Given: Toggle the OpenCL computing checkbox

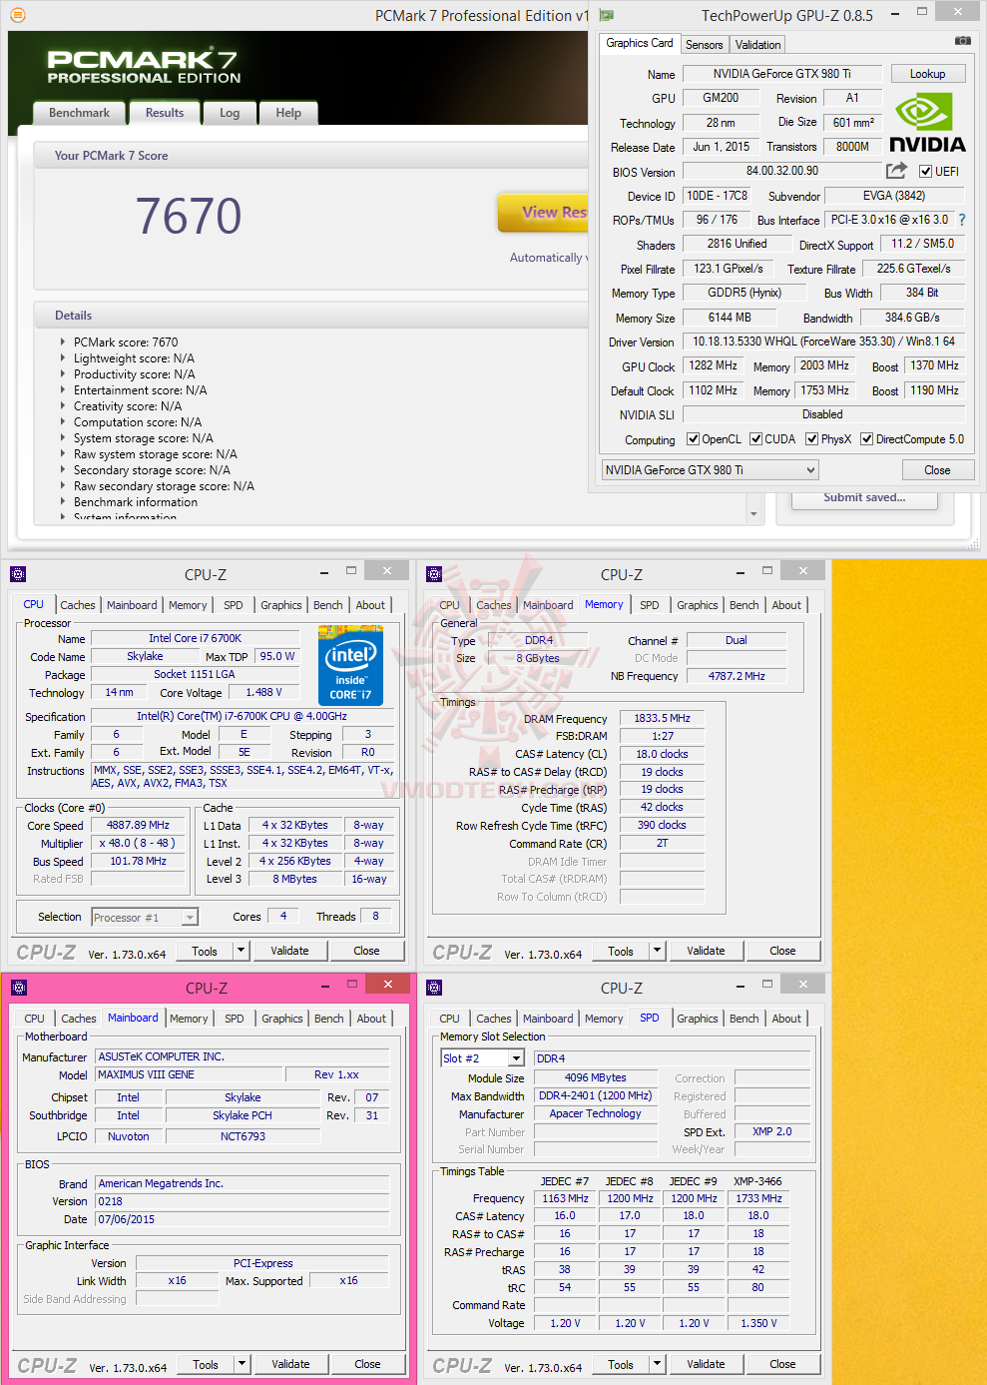Looking at the screenshot, I should pyautogui.click(x=693, y=439).
